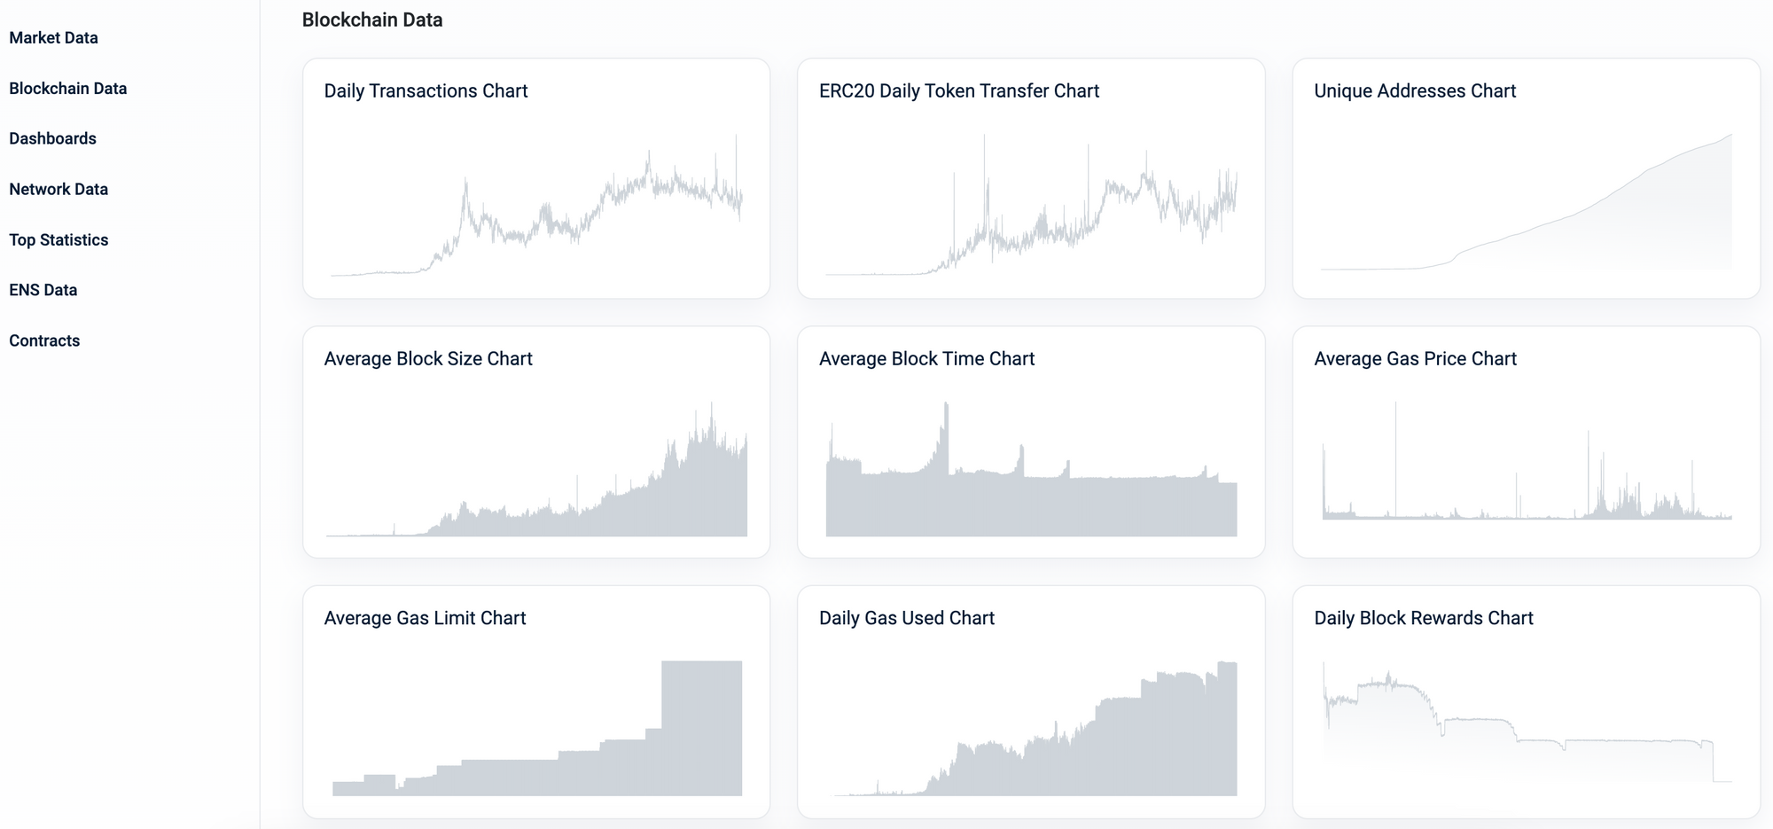Open Average Block Time Chart card
Screen dimensions: 1773x829
1031,442
